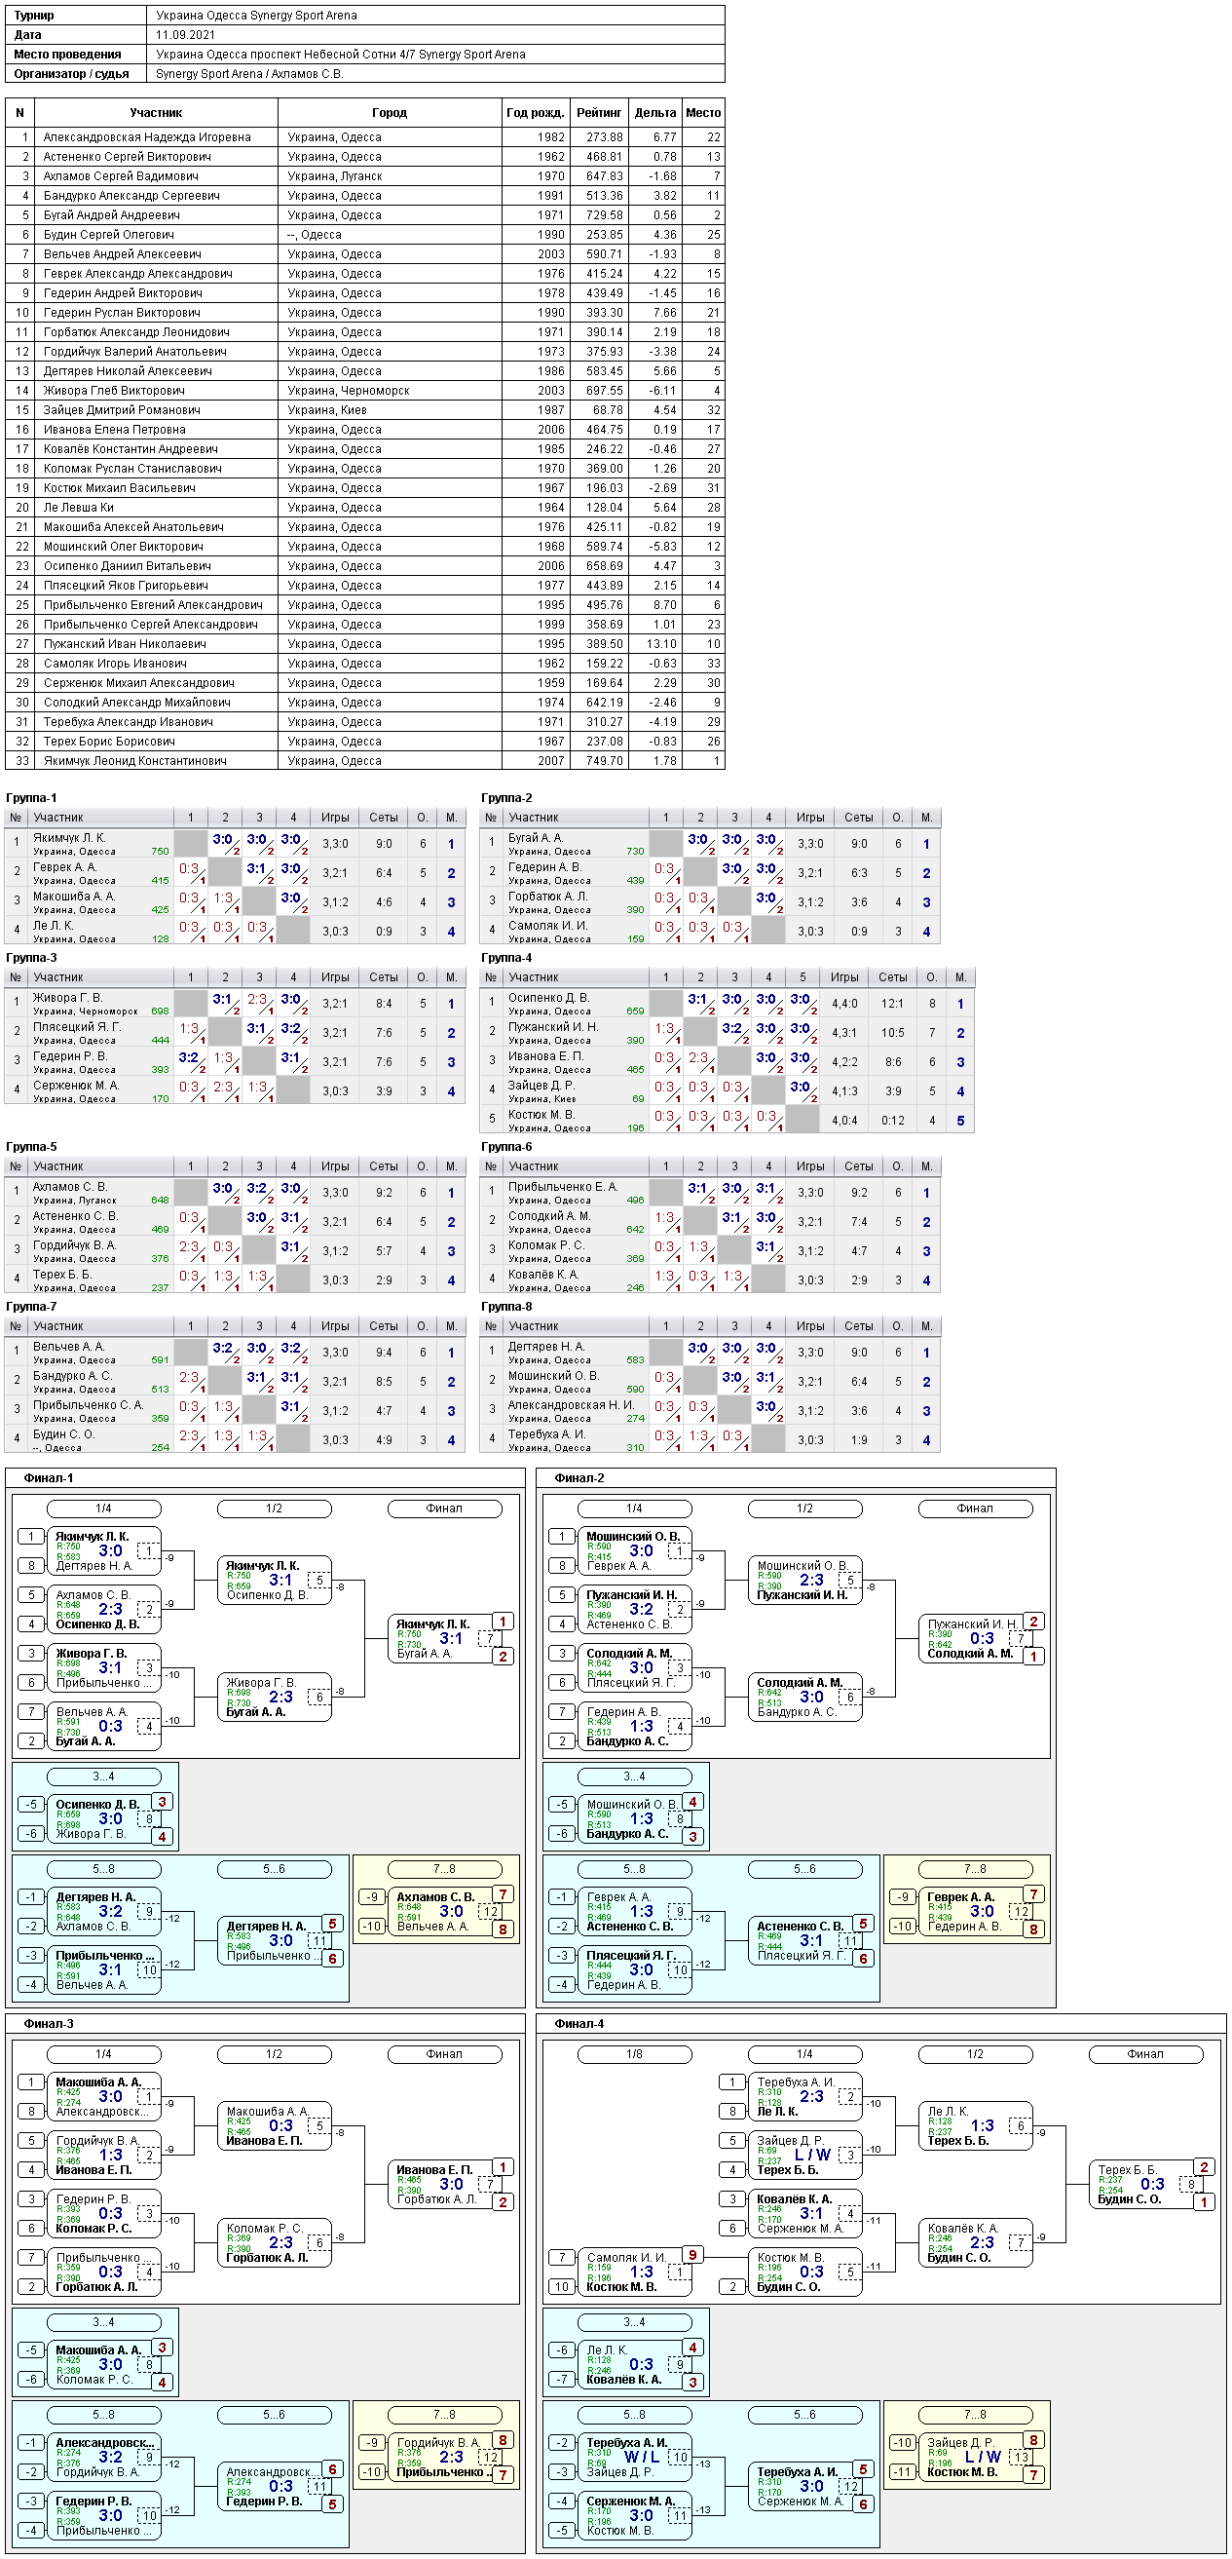Click the 'Город' column header
The image size is (1232, 2559).
[390, 112]
